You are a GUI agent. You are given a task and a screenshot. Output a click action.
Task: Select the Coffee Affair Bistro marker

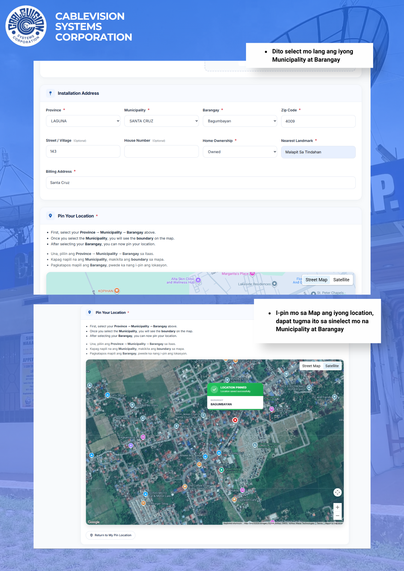185,486
